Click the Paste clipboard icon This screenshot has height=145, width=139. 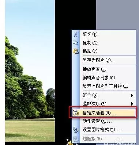[x=76, y=51]
